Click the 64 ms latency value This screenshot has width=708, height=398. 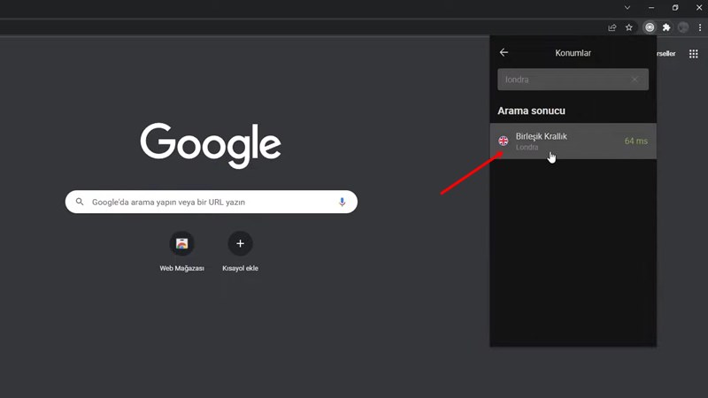[635, 142]
